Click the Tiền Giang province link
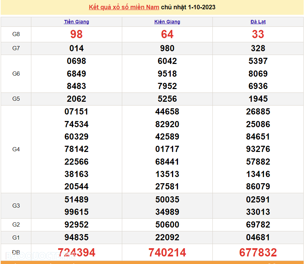This screenshot has height=264, width=304. pos(76,22)
